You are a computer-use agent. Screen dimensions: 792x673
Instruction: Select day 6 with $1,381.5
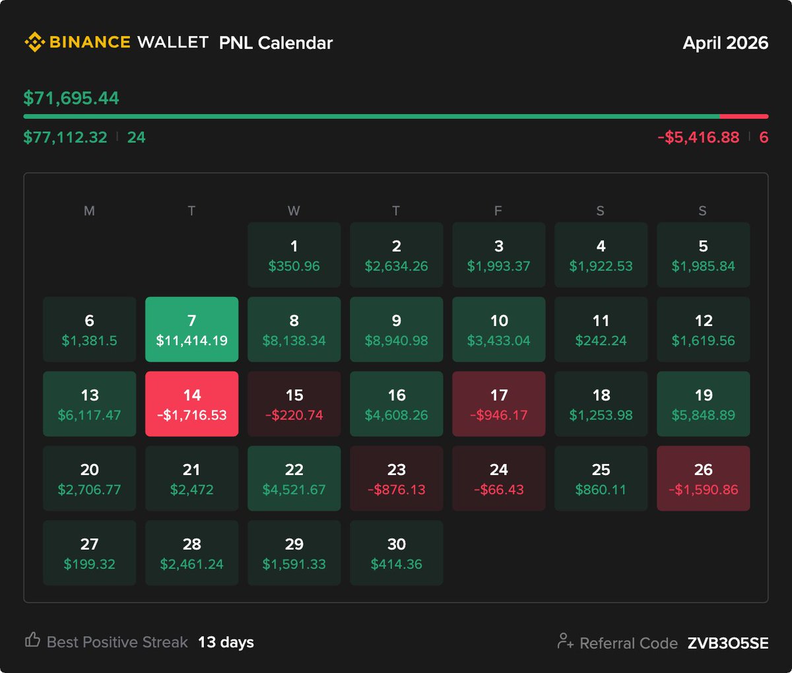pyautogui.click(x=90, y=329)
